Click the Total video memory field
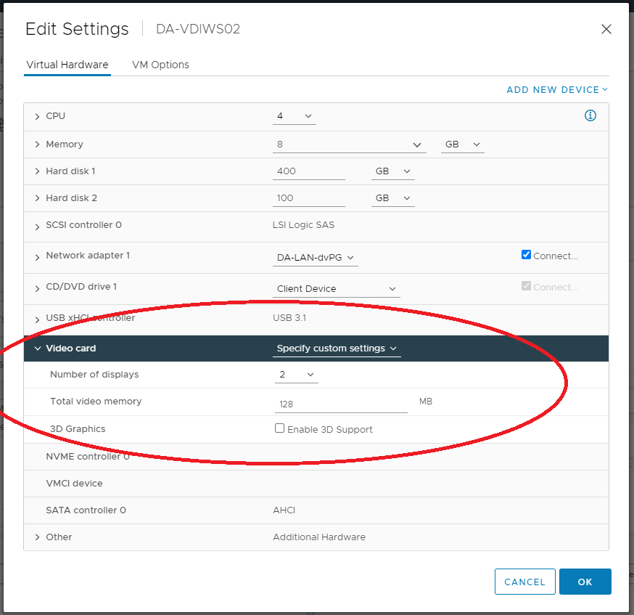Viewport: 634px width, 615px height. click(341, 404)
